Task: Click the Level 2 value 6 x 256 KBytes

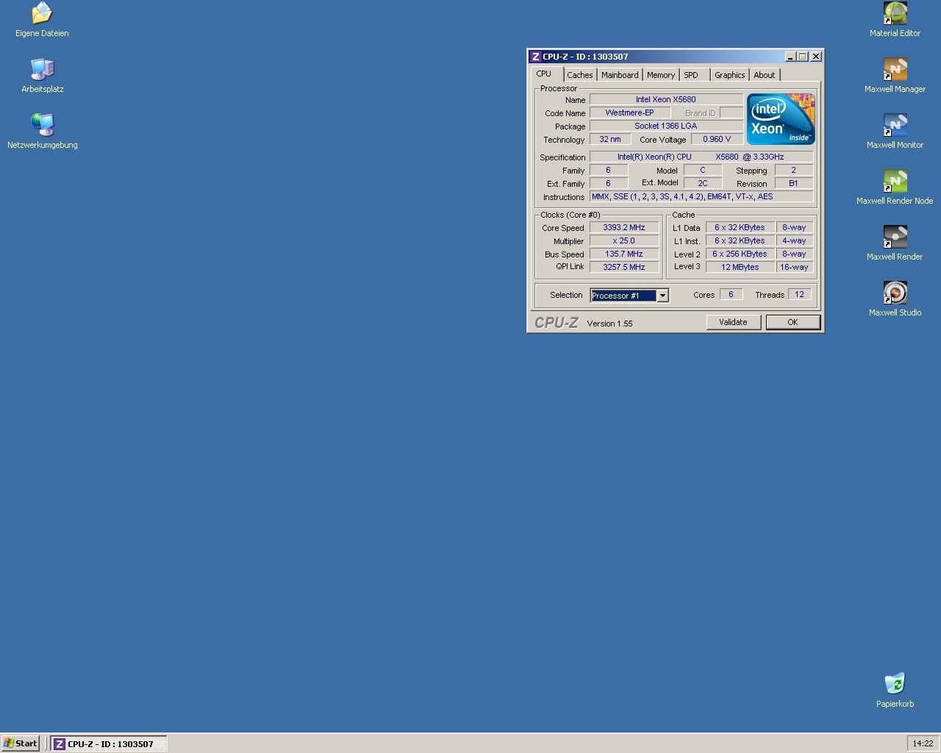Action: [x=740, y=254]
